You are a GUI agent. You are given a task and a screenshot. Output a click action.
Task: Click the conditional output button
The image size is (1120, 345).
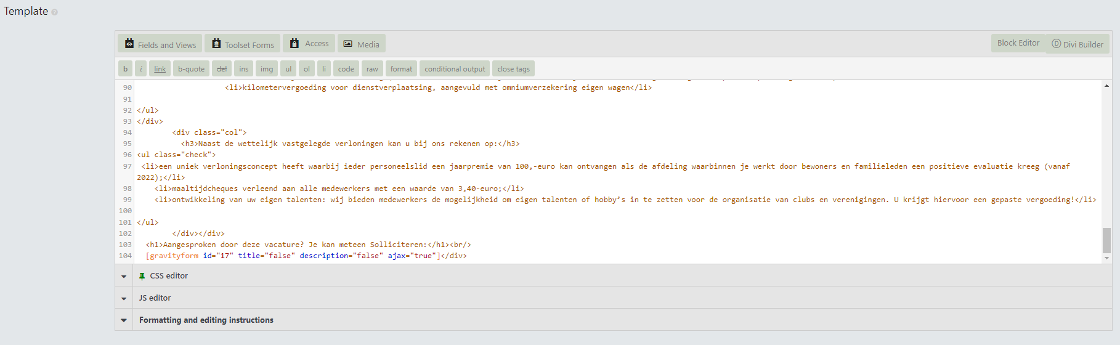(x=455, y=69)
